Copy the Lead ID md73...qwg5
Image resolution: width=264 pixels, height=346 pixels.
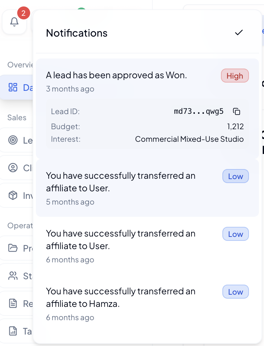click(236, 111)
